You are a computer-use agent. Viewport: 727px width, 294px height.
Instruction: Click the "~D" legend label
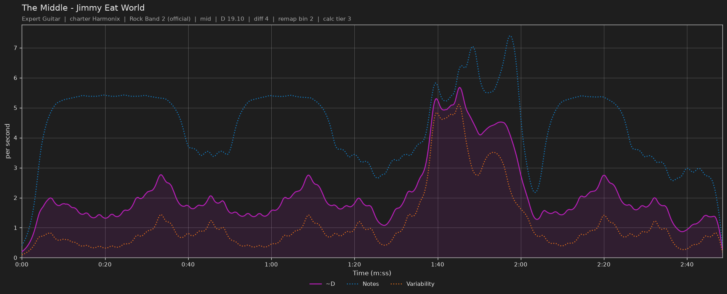(330, 284)
